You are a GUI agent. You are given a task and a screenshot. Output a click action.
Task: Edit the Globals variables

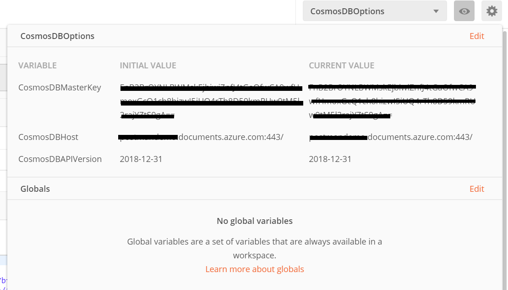[x=476, y=189]
